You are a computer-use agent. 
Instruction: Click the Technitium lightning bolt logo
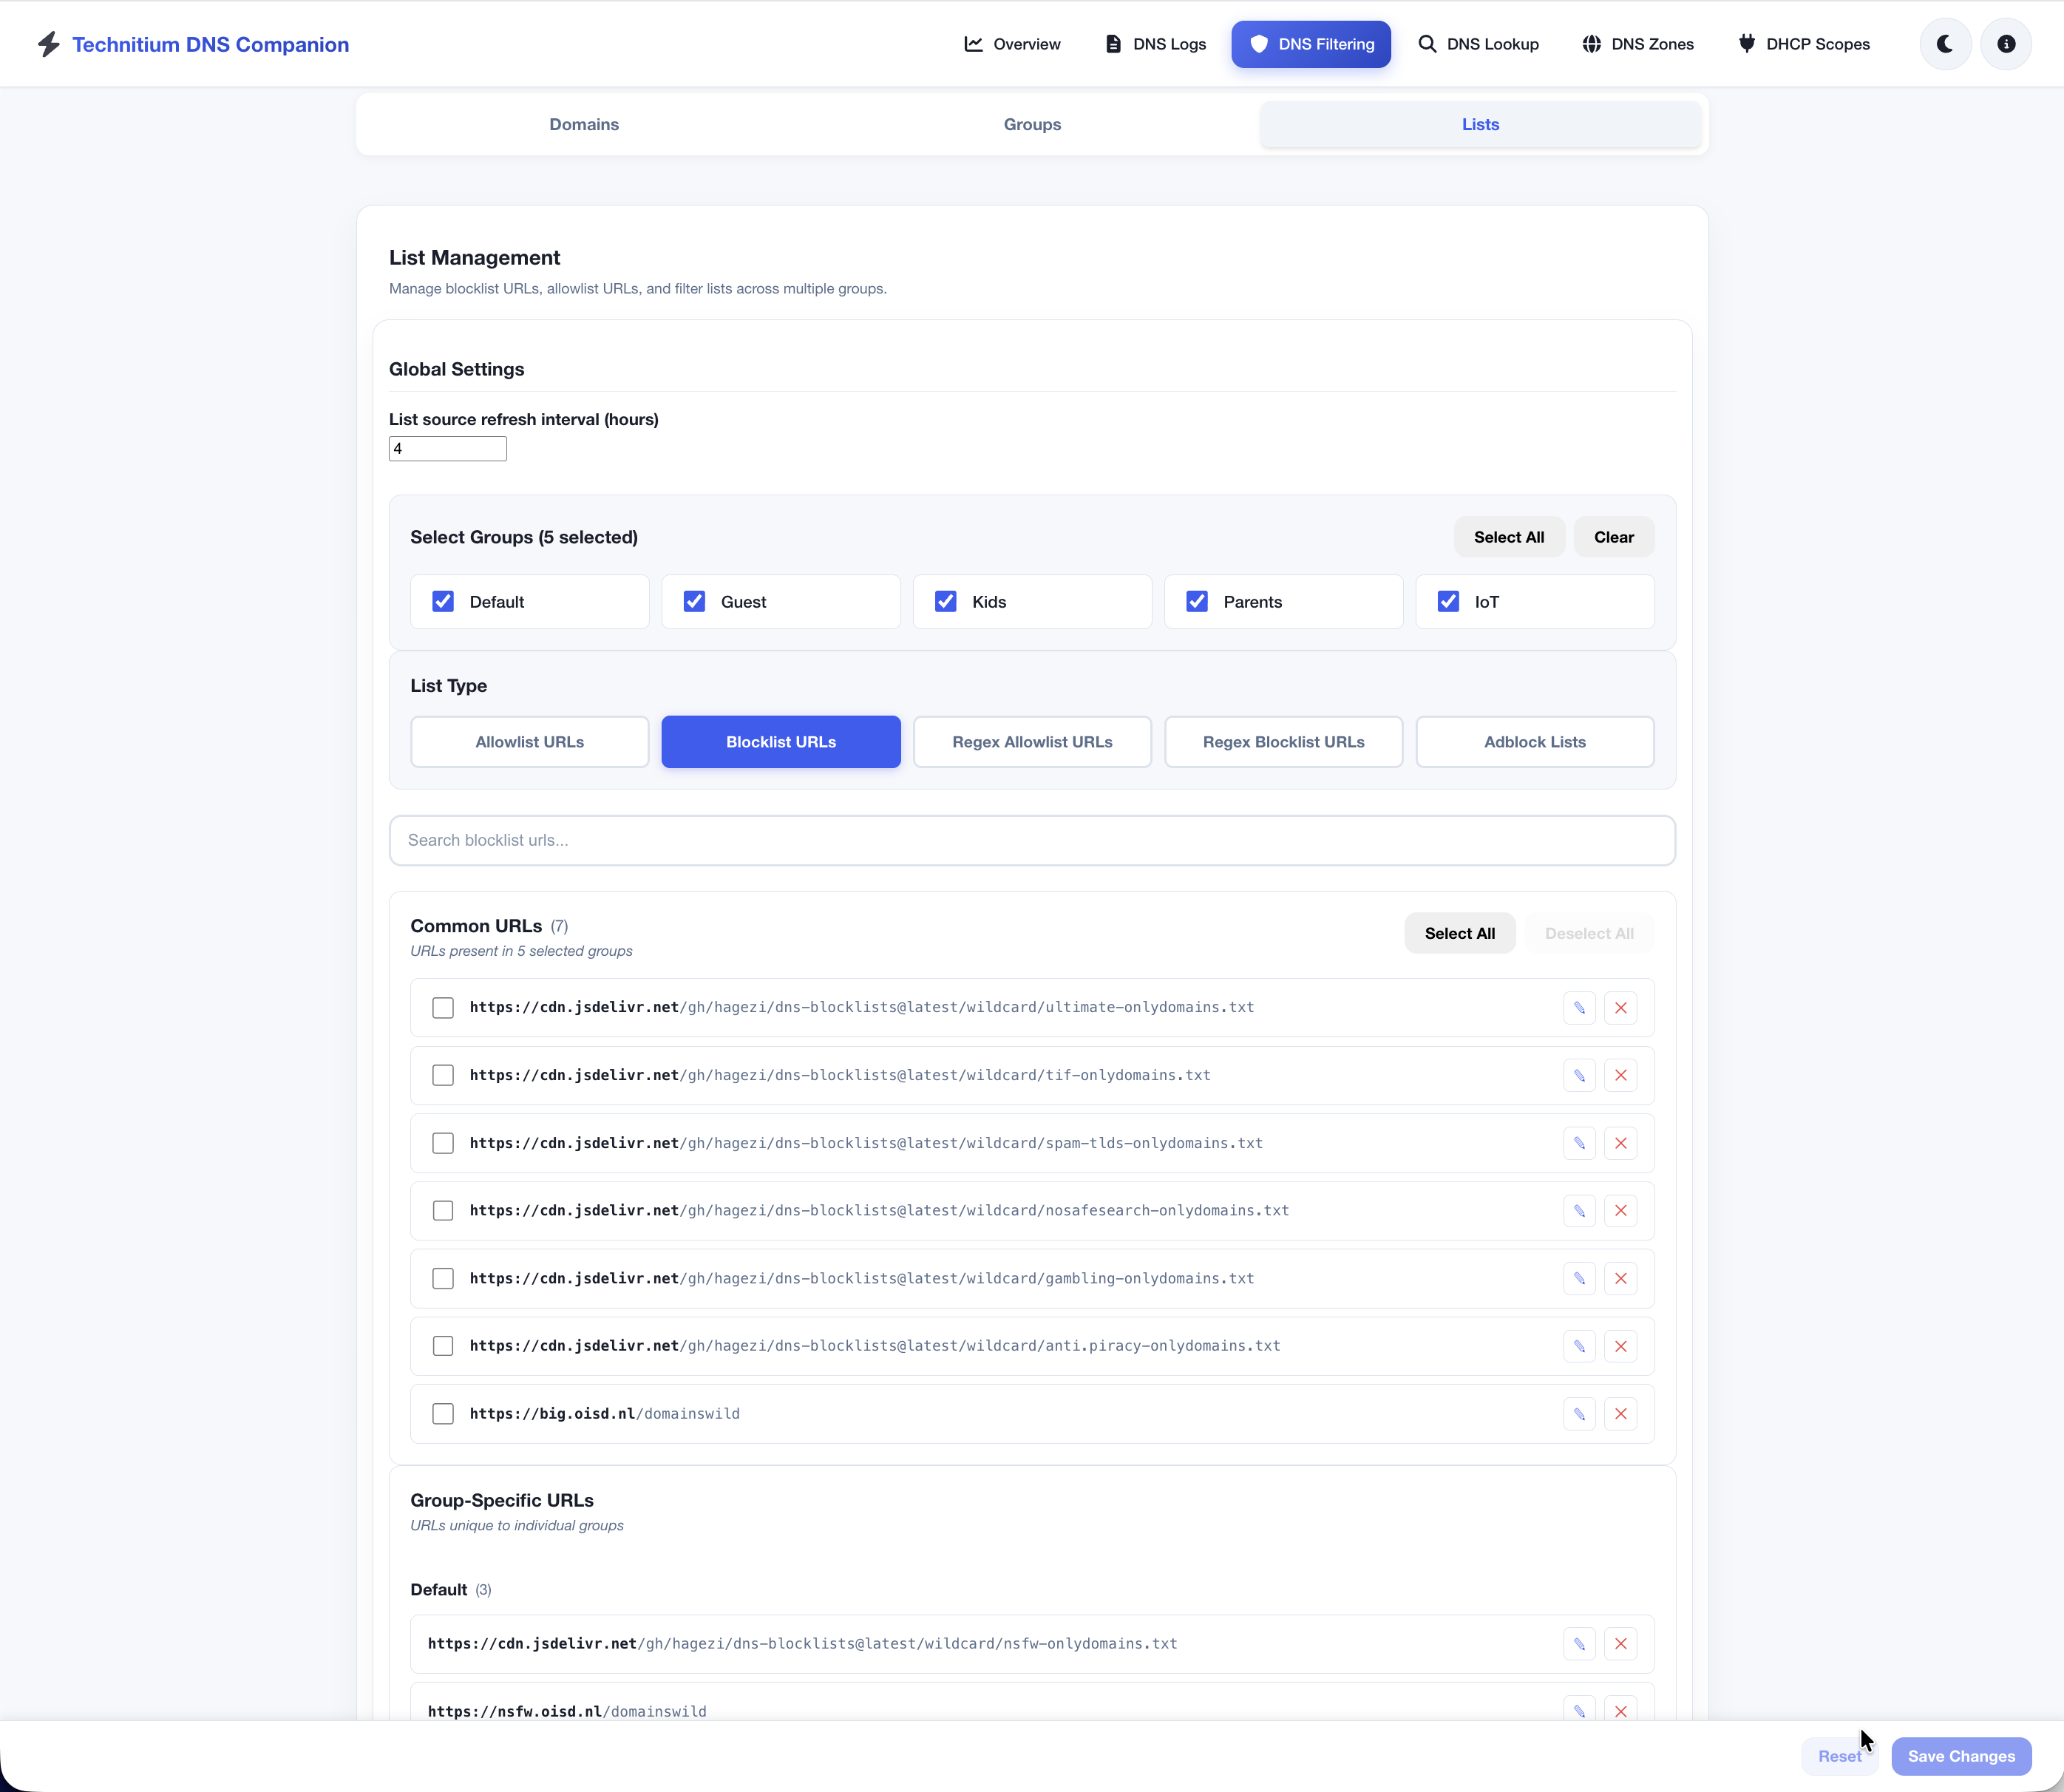click(x=48, y=43)
